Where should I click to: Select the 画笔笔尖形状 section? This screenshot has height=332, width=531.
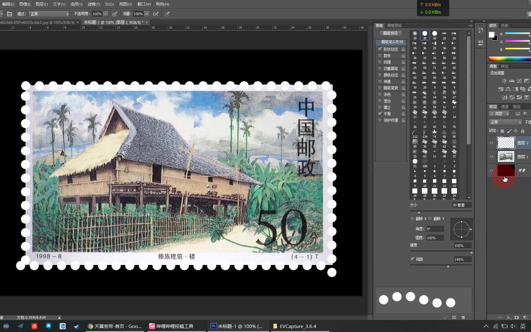(x=391, y=42)
